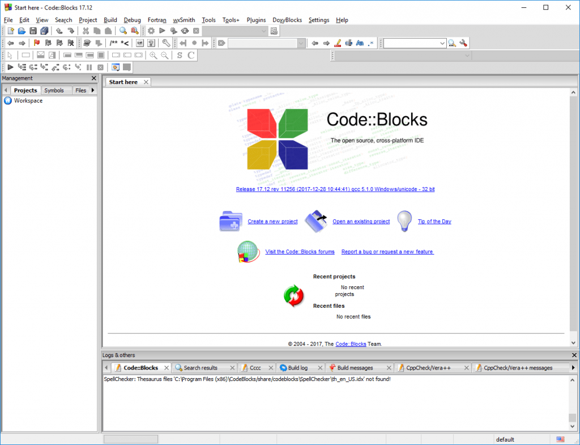Open DoxyBlocks preferences wrench icon

point(166,43)
